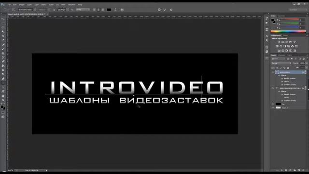This screenshot has height=174, width=309.
Task: Switch to the Paths tab
Action: click(x=289, y=55)
